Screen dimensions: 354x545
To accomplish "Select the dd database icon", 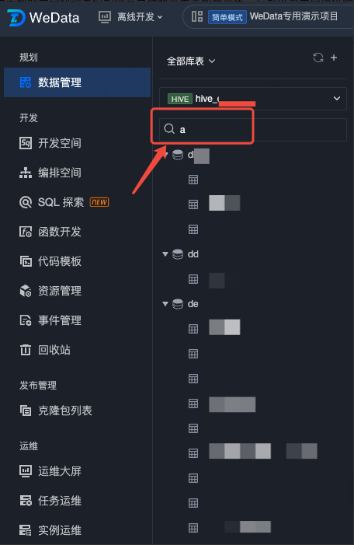I will coord(178,254).
